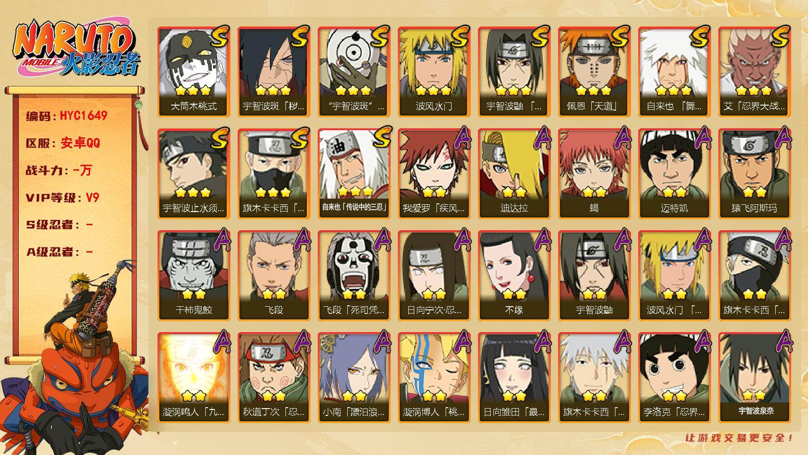Click the Naruto Mobile 火影忍者 logo
808x455 pixels.
coord(76,49)
